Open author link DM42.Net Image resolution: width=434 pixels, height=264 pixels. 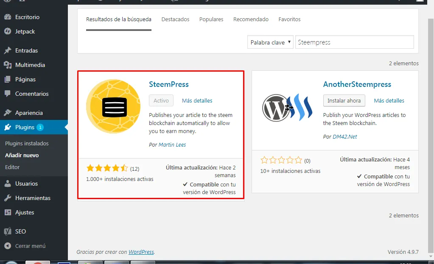click(x=345, y=137)
